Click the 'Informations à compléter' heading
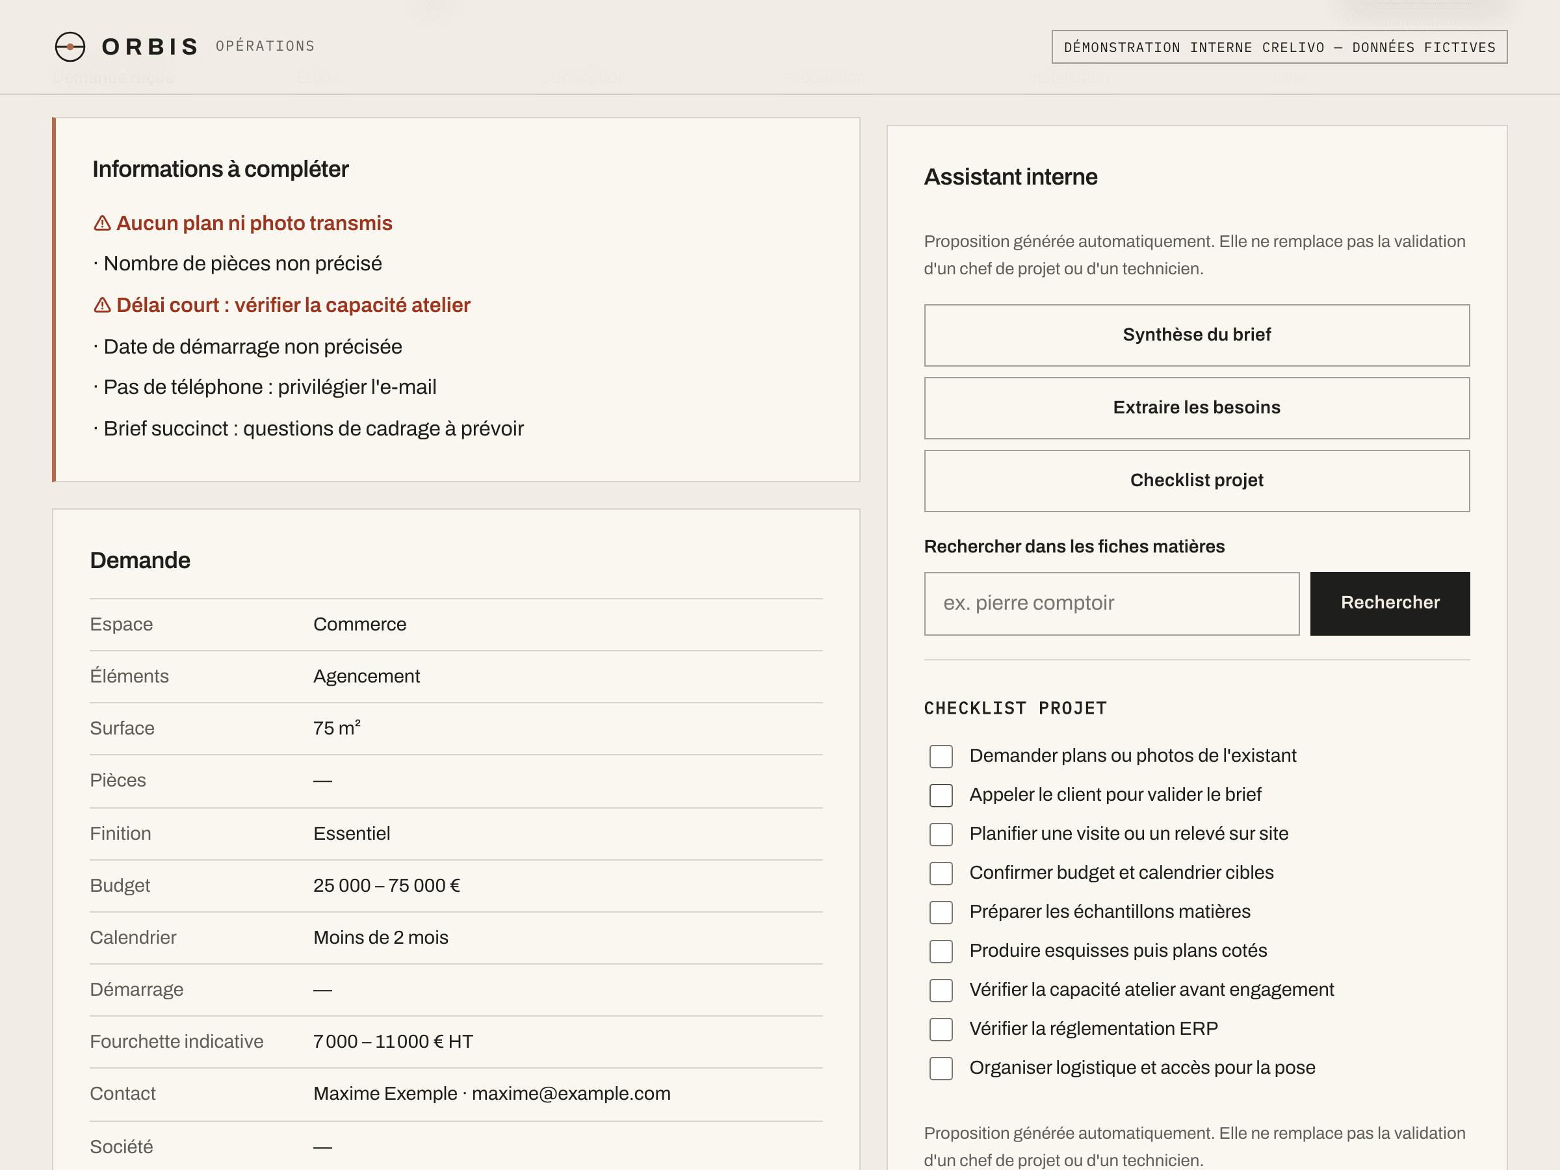 tap(221, 169)
